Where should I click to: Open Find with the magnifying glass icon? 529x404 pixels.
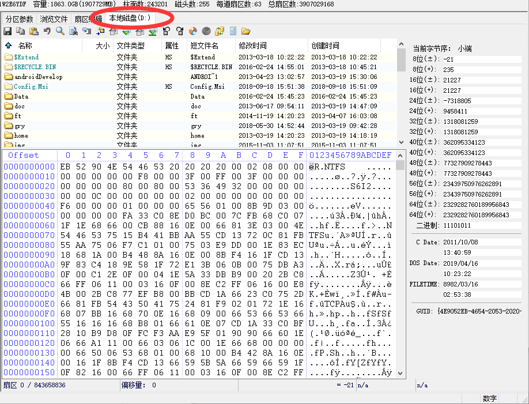click(x=60, y=31)
